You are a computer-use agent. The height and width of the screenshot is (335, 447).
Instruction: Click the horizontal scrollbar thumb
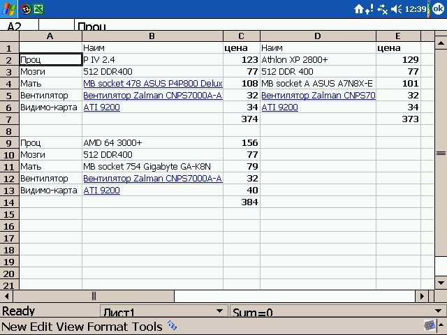pos(94,296)
